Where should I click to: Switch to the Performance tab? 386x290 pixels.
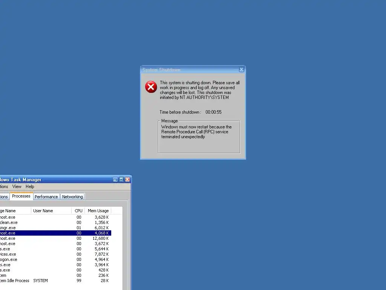click(x=46, y=197)
